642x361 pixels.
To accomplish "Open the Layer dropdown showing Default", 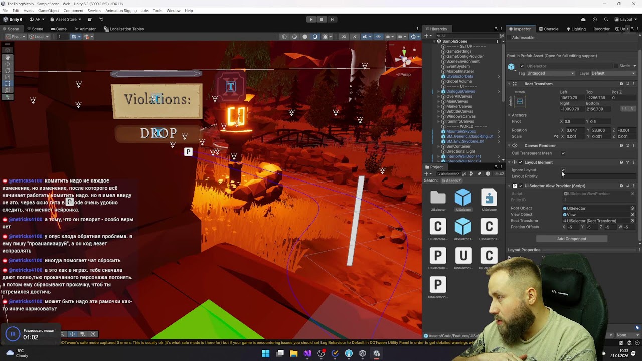I will 613,73.
